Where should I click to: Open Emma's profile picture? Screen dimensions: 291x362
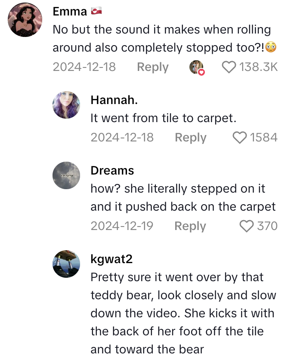point(25,19)
